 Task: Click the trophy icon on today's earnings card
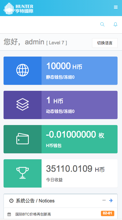(x=23, y=173)
